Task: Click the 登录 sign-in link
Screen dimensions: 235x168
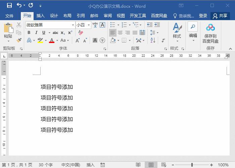Action: point(203,16)
